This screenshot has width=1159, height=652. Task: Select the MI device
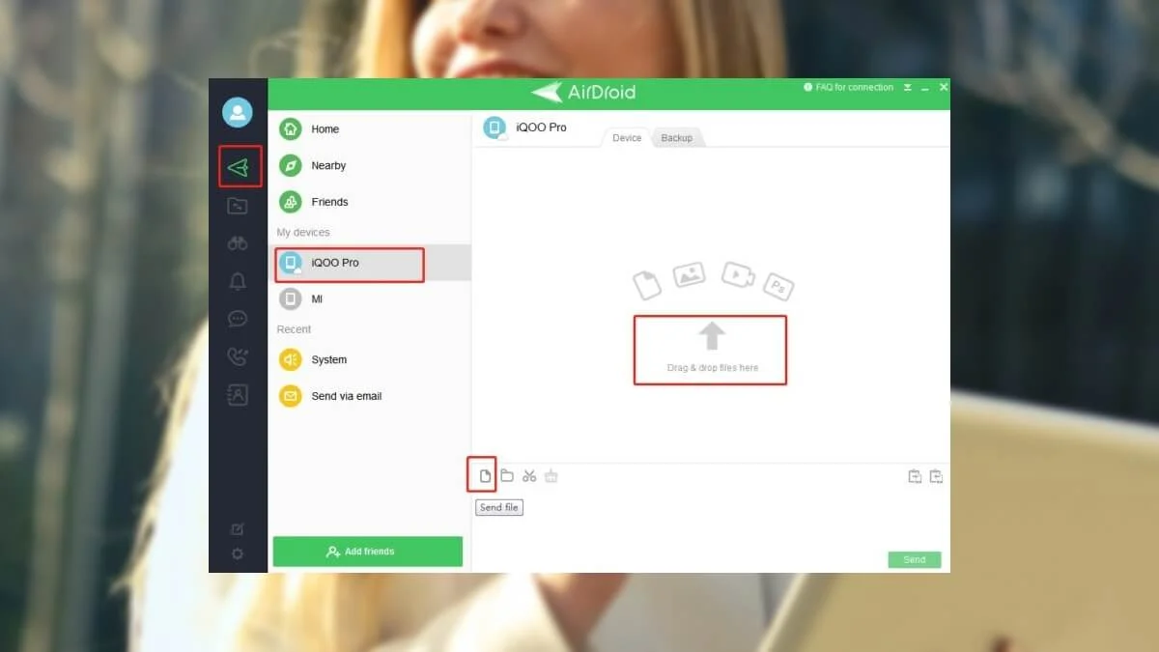point(369,299)
